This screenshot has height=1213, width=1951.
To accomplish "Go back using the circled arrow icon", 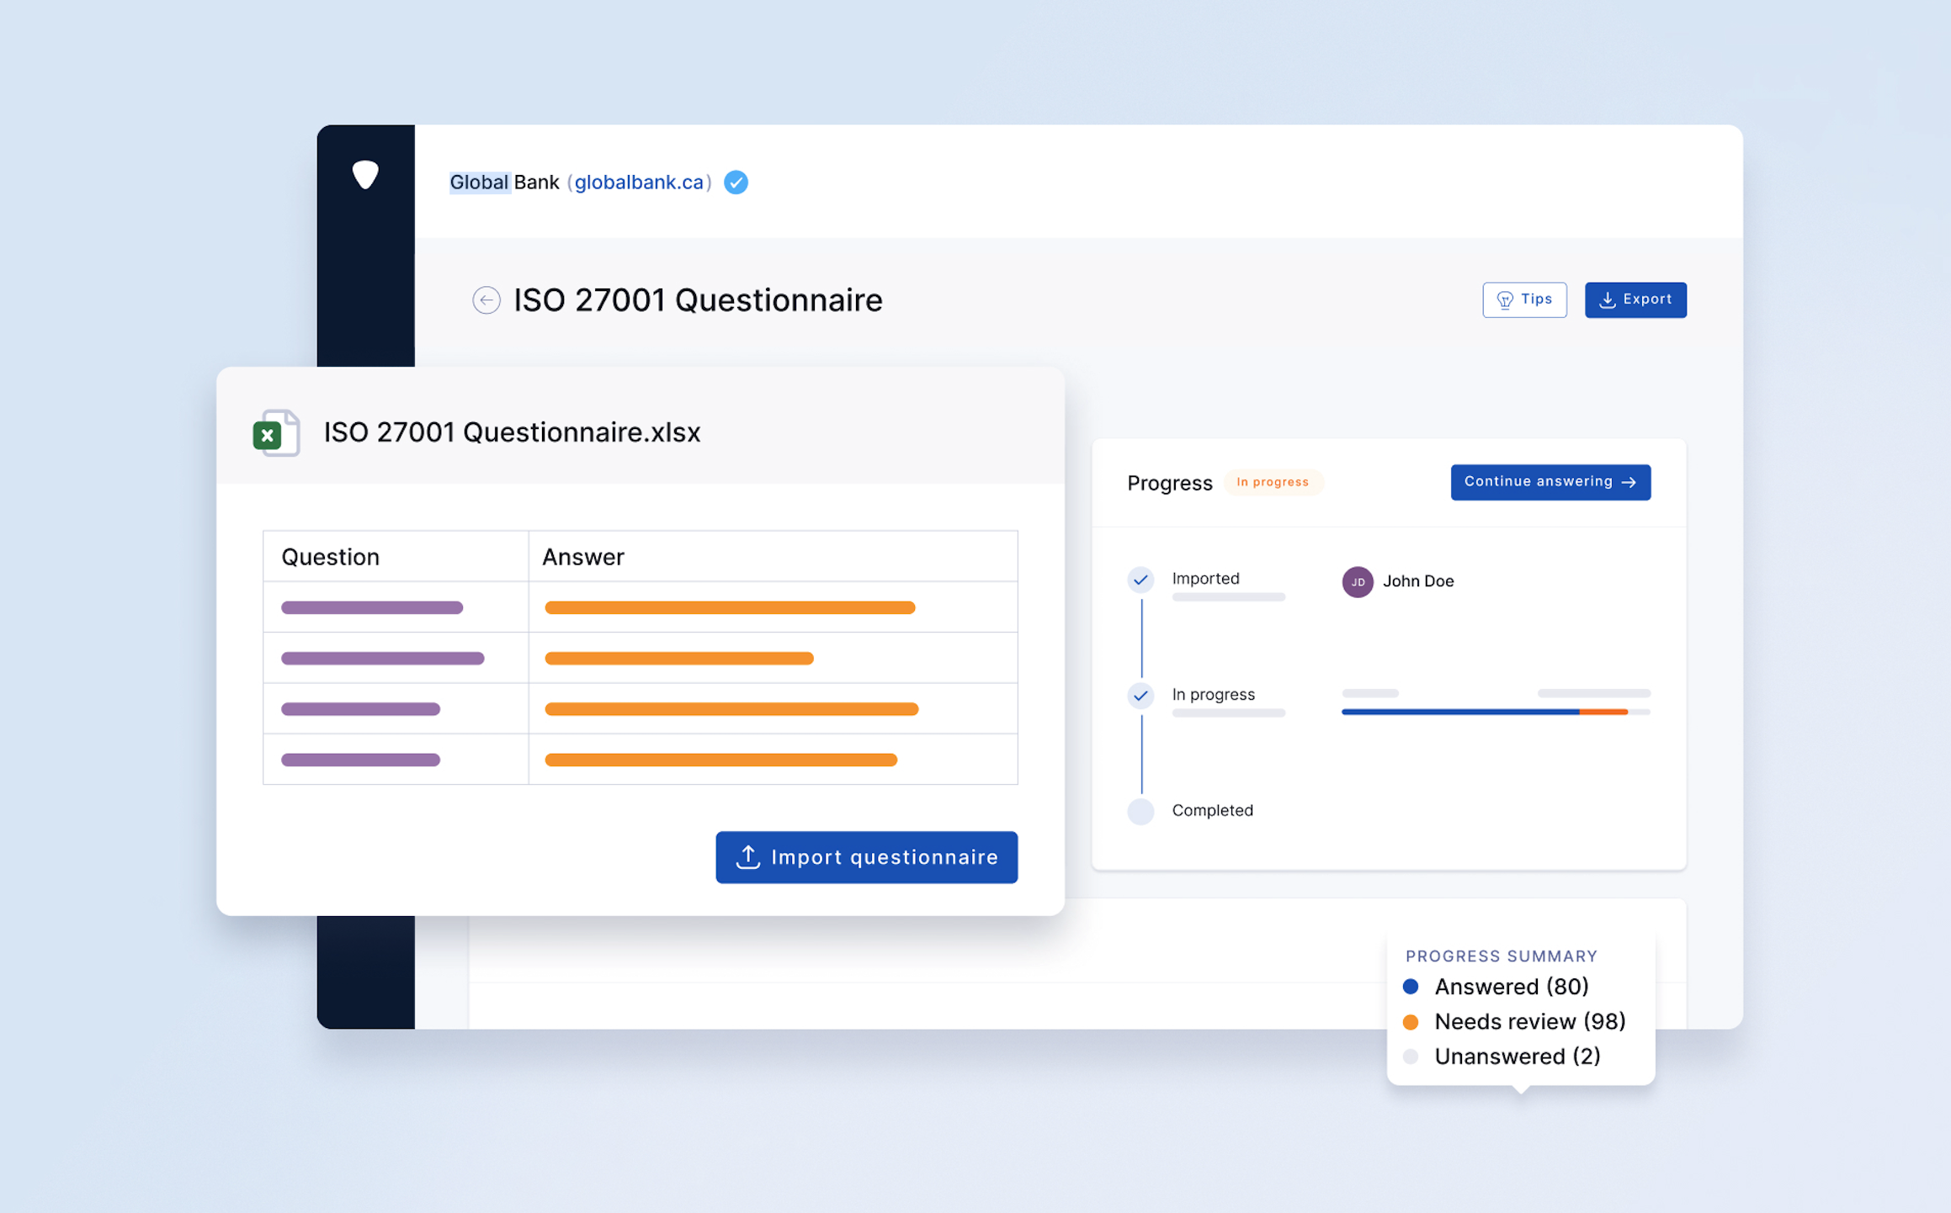I will click(x=486, y=300).
